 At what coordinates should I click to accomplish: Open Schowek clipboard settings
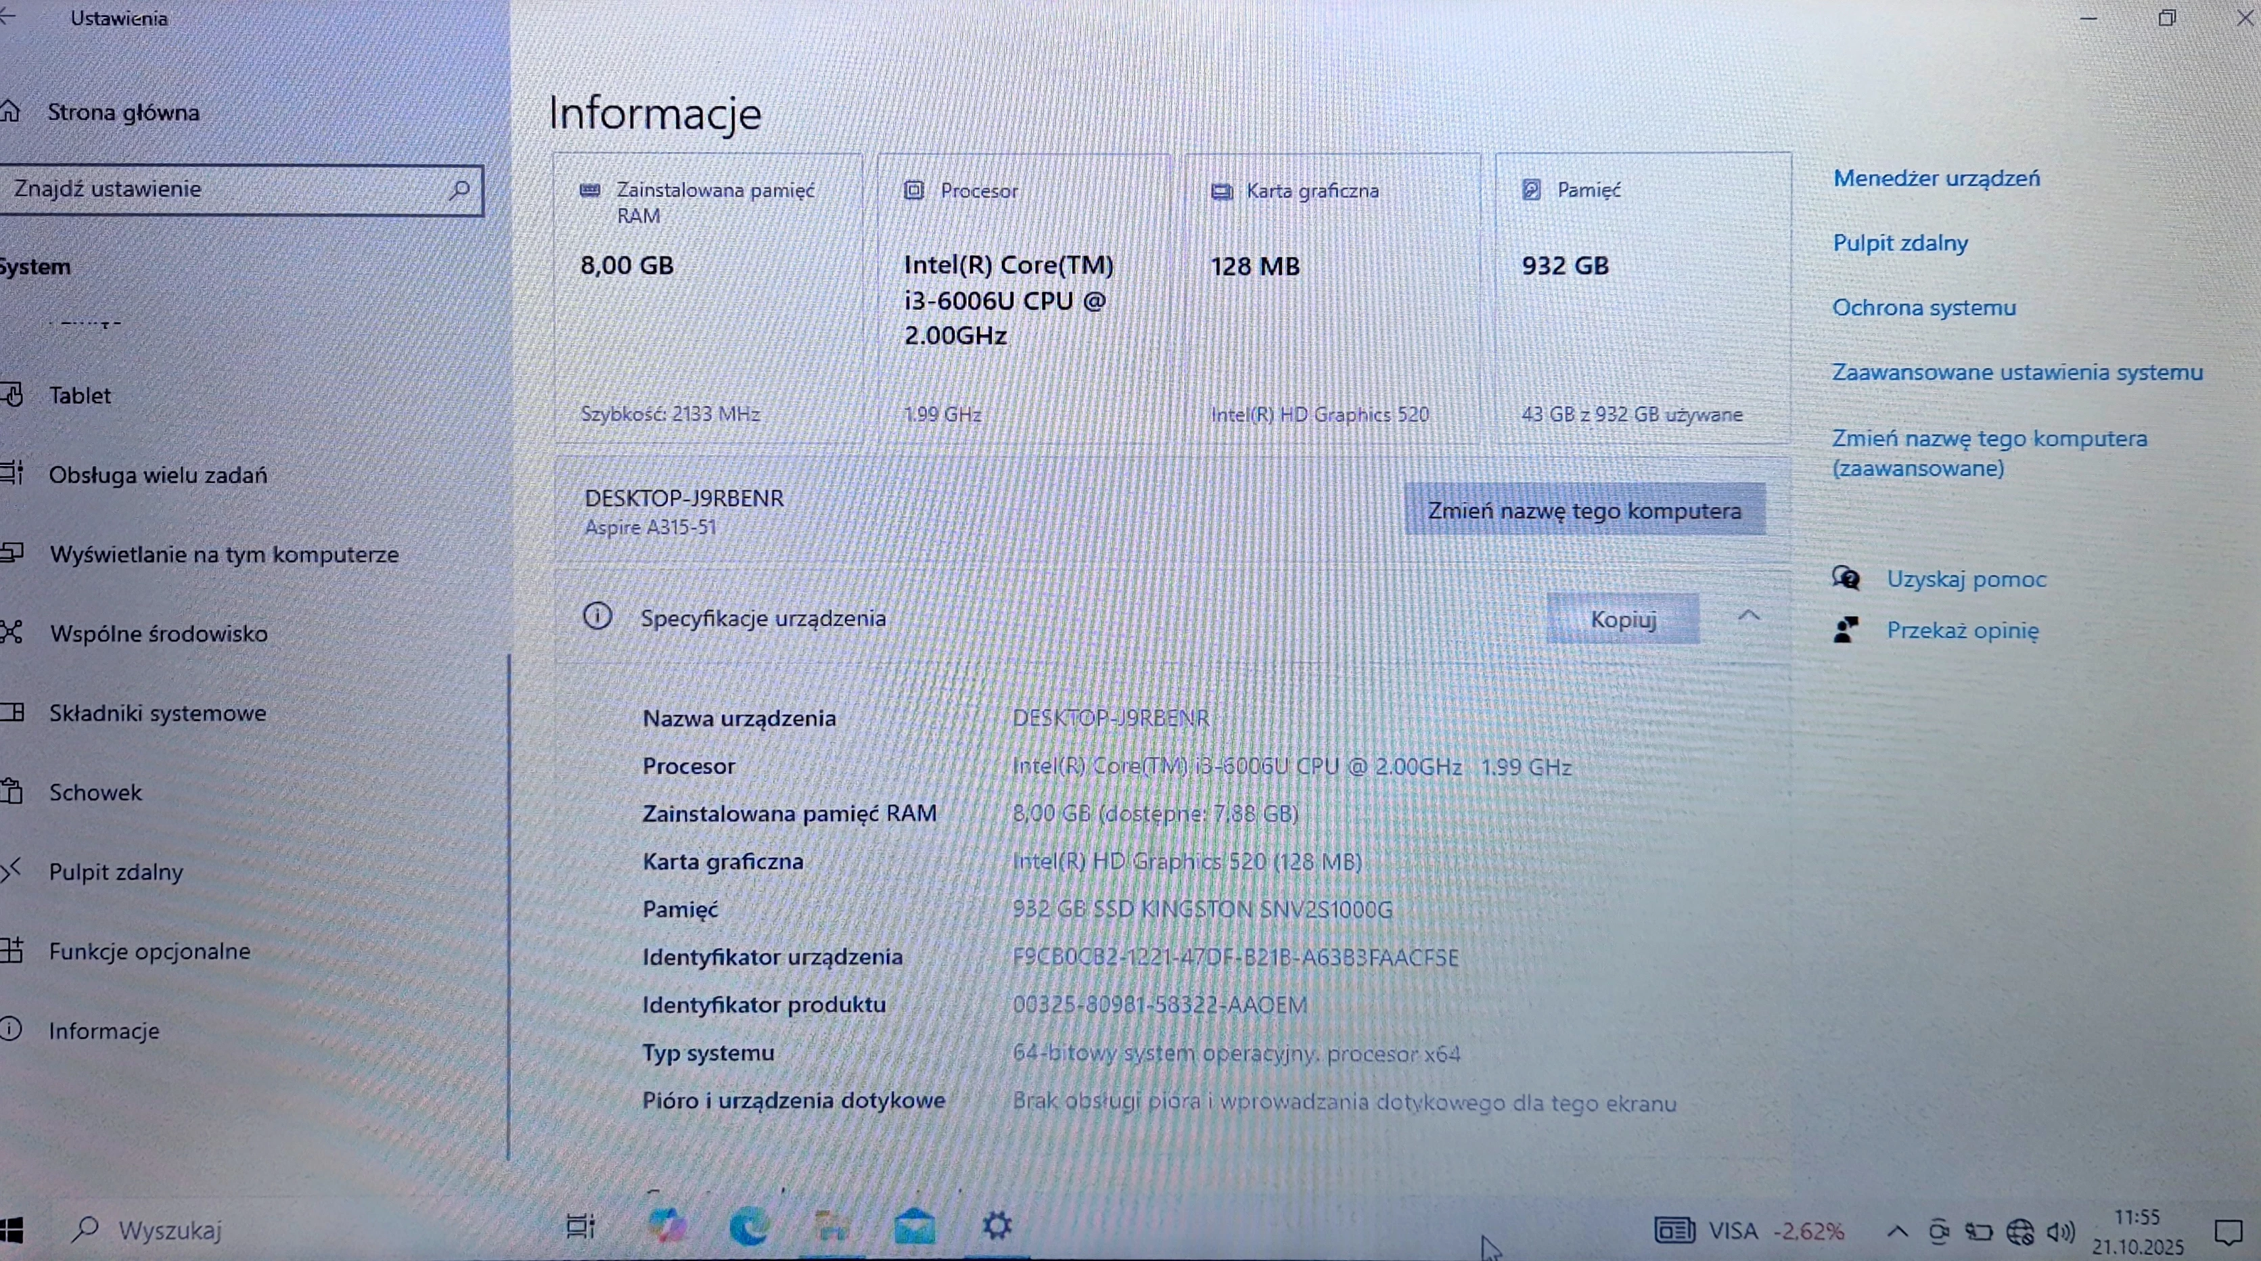click(x=95, y=792)
